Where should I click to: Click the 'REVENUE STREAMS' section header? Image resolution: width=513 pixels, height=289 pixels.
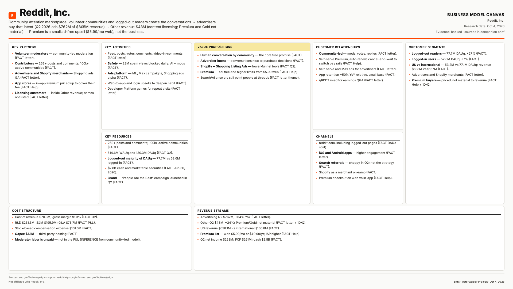[x=213, y=211]
